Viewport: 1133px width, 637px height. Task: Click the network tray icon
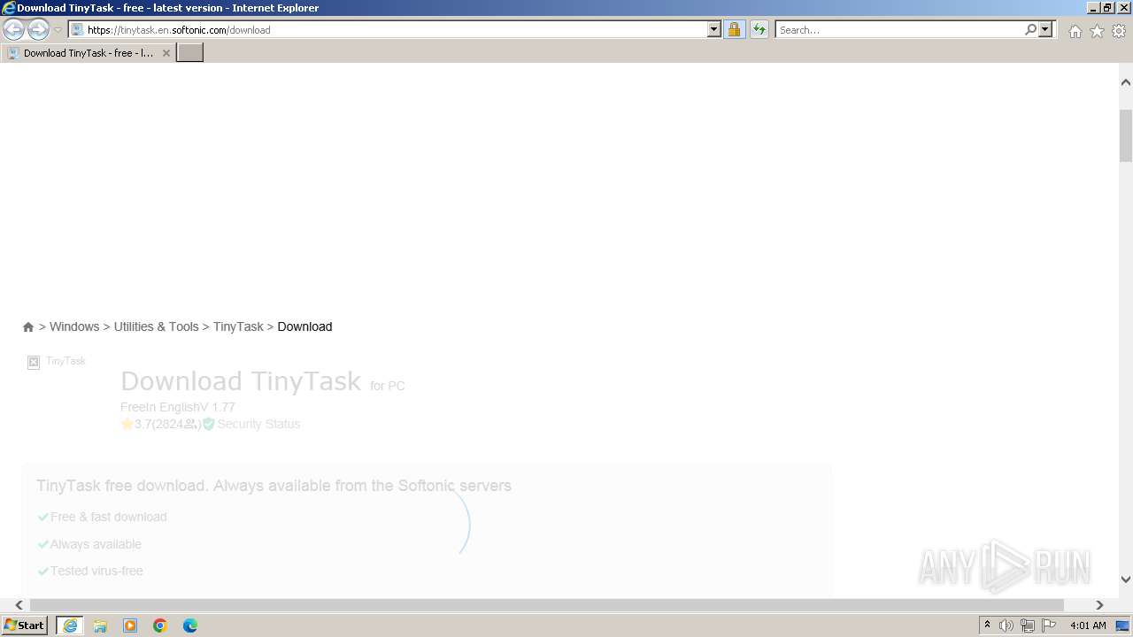tap(1028, 625)
